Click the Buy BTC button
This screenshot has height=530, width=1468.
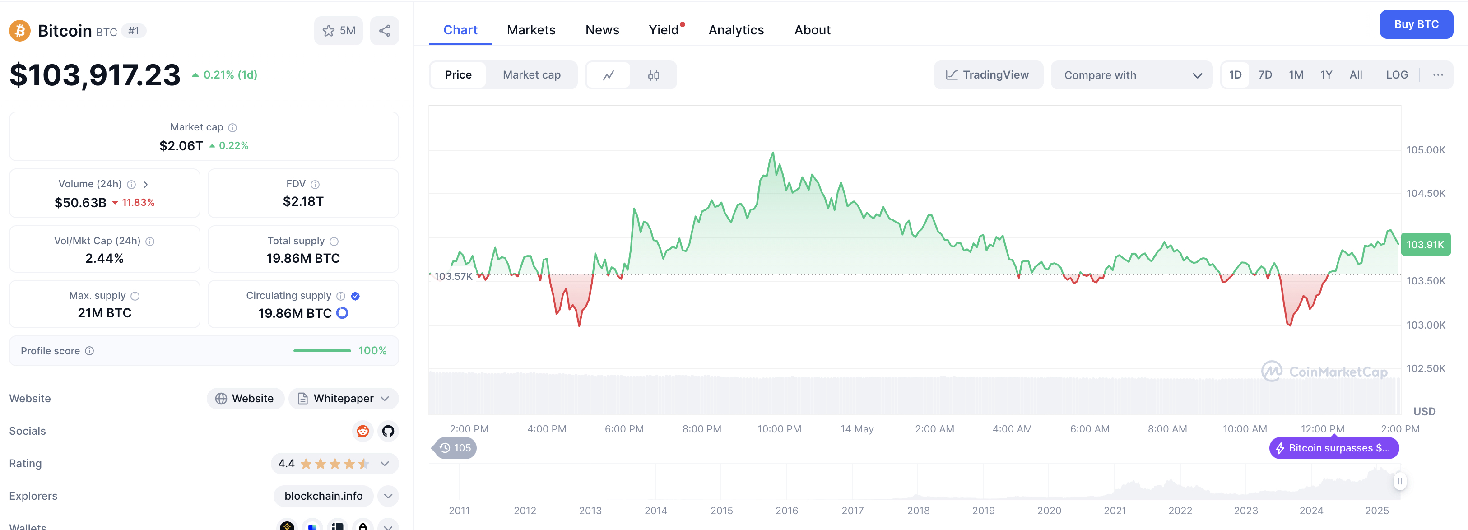[1416, 24]
